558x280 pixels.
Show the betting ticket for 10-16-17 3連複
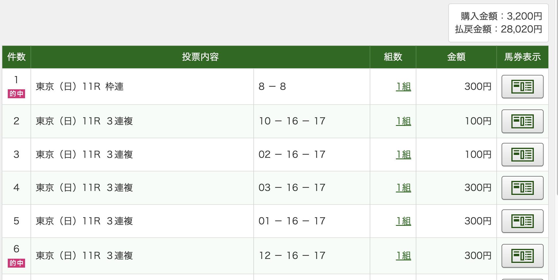point(522,121)
